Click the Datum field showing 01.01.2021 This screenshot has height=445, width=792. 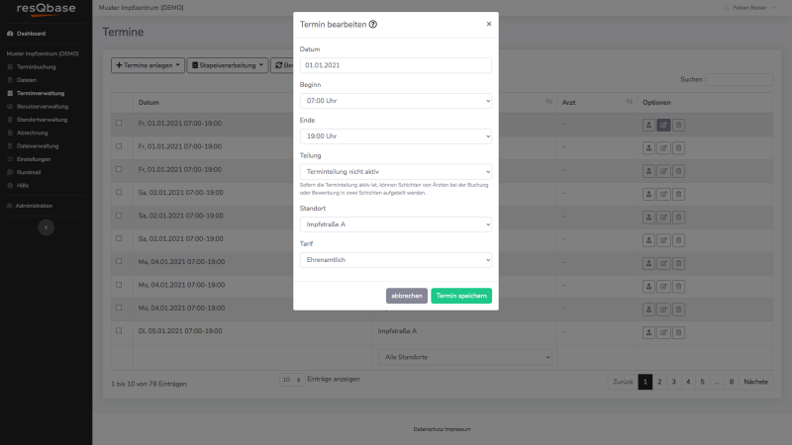395,65
